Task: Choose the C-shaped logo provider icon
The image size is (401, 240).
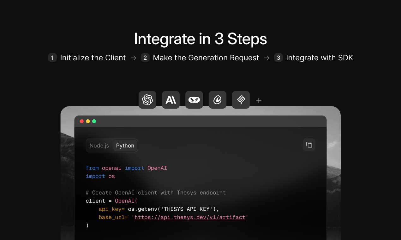Action: (x=217, y=100)
